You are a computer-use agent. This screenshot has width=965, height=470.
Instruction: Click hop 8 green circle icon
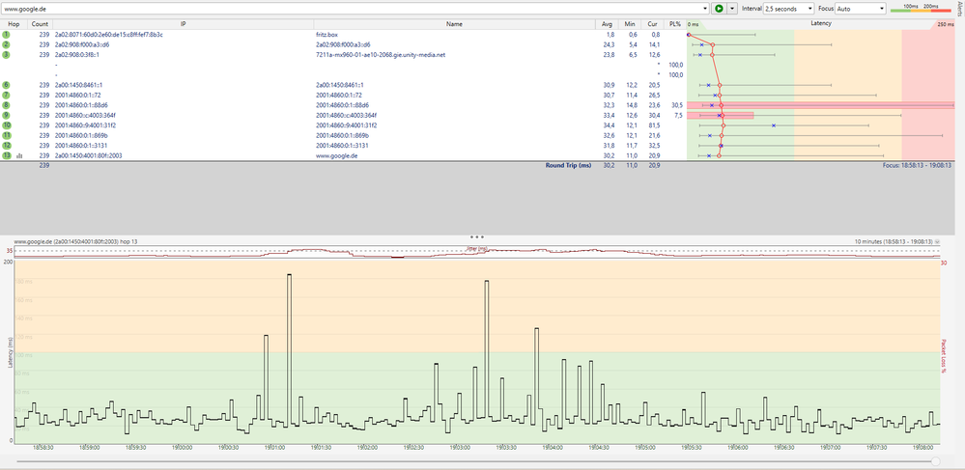[x=6, y=104]
